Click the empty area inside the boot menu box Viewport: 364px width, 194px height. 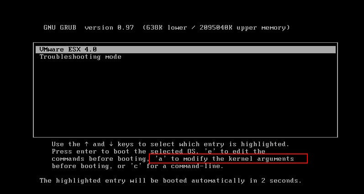tap(185, 97)
